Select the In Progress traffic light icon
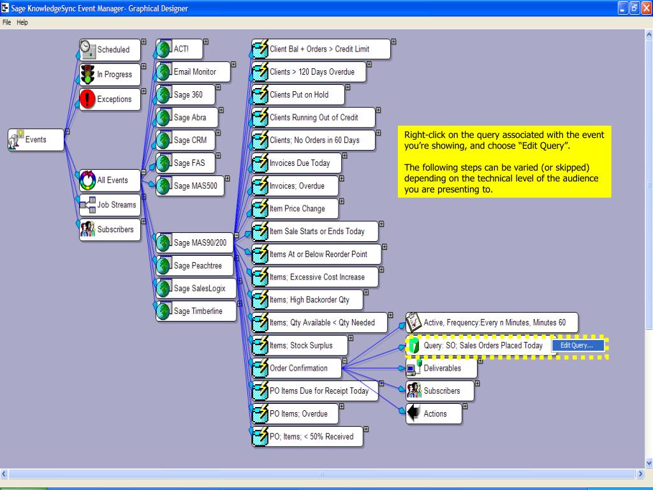 pyautogui.click(x=87, y=74)
